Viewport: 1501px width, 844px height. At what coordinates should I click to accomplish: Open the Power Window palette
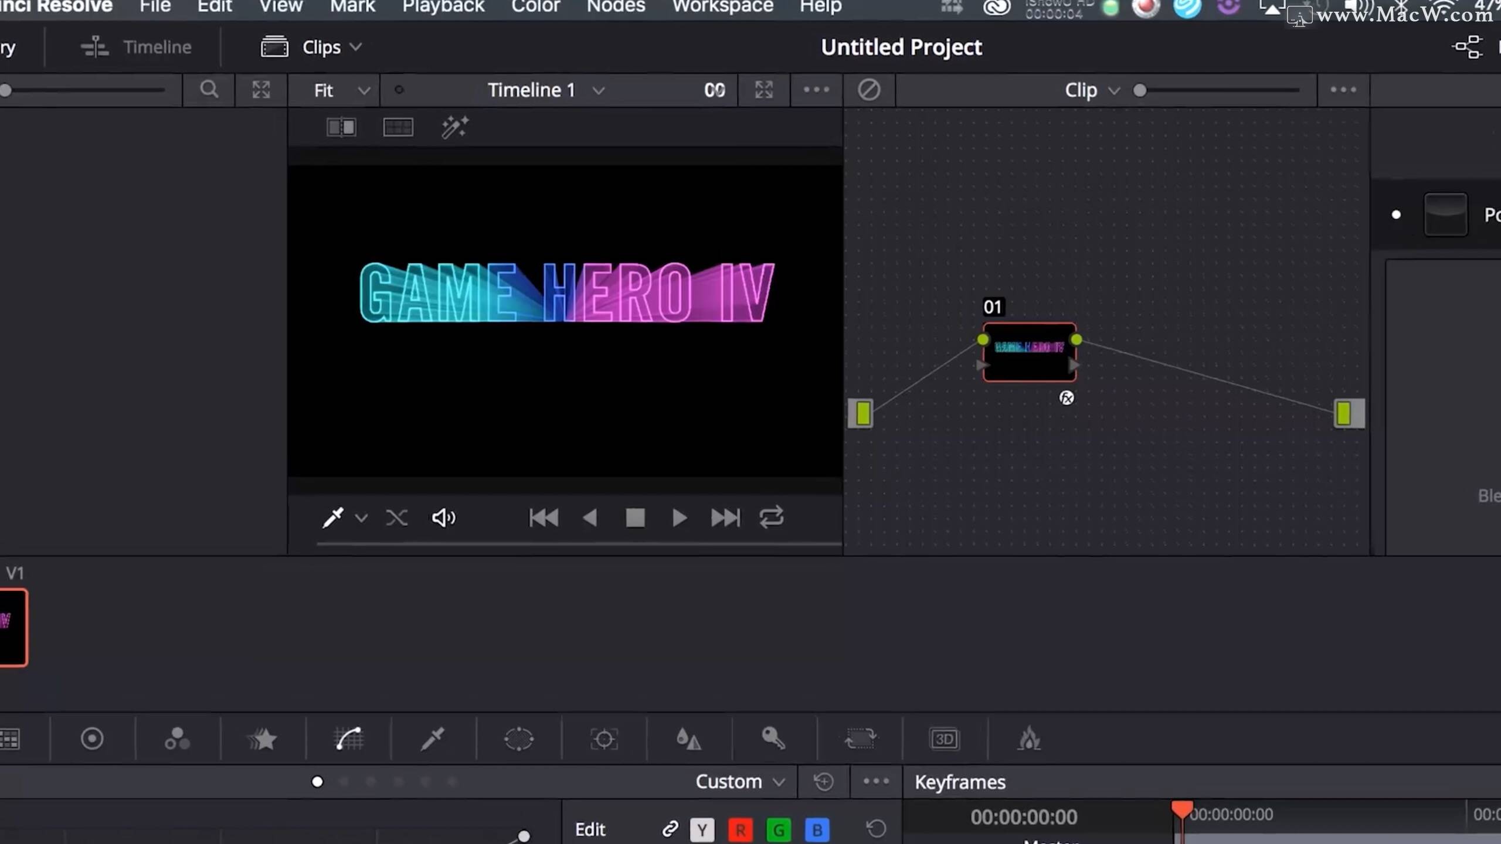[518, 738]
